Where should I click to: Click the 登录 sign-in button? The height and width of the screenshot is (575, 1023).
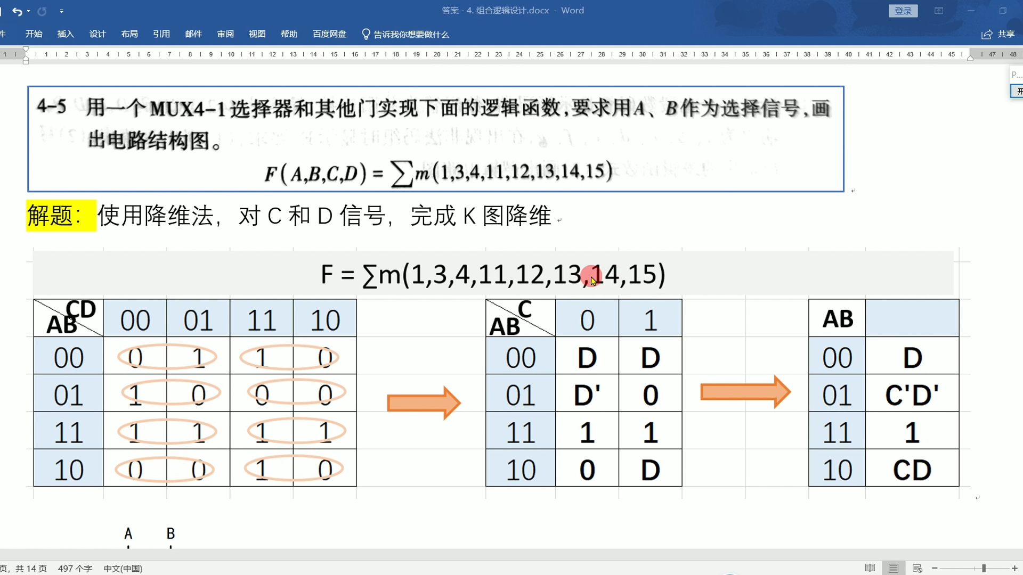tap(903, 10)
